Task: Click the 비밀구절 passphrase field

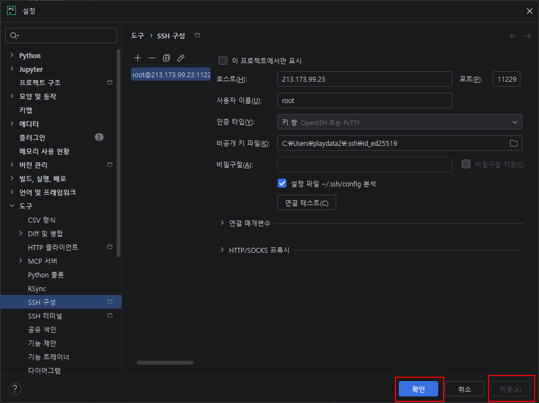Action: 365,164
